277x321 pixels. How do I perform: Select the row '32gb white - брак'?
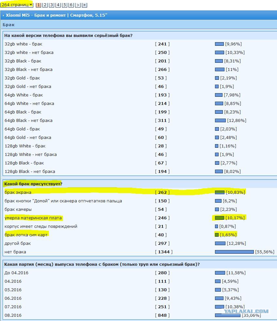tap(140, 44)
